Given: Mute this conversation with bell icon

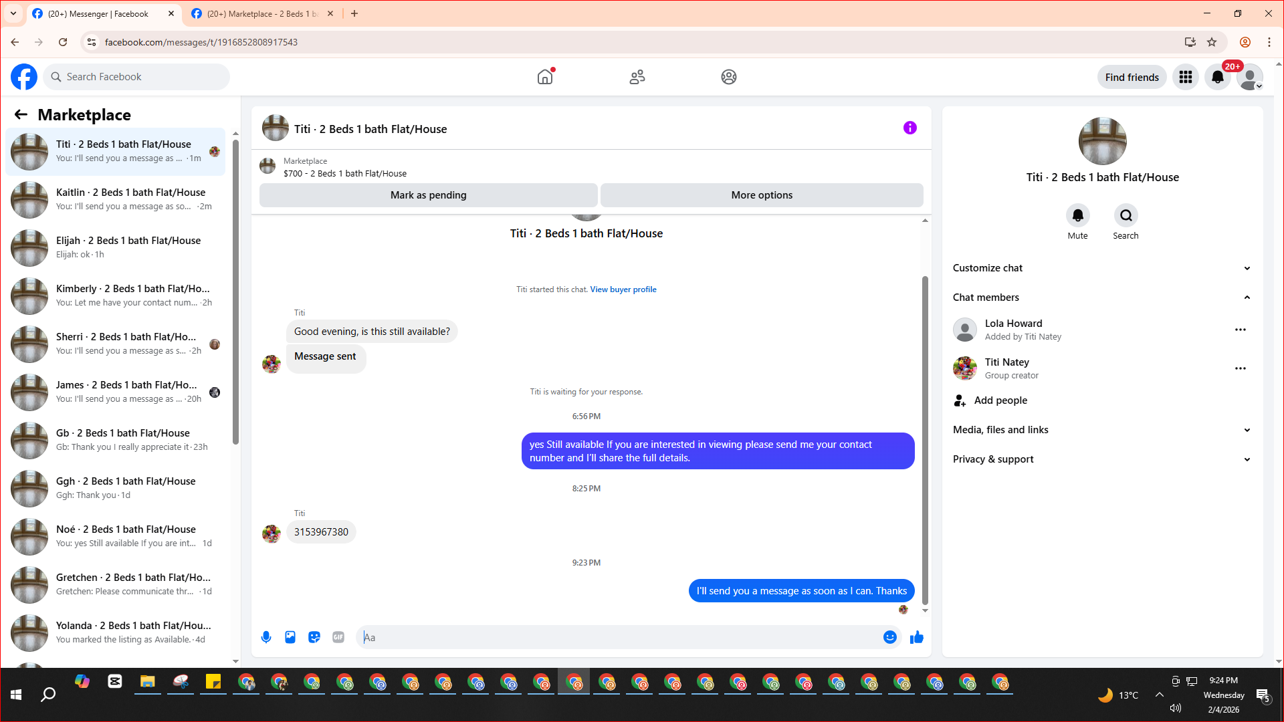Looking at the screenshot, I should pos(1077,215).
